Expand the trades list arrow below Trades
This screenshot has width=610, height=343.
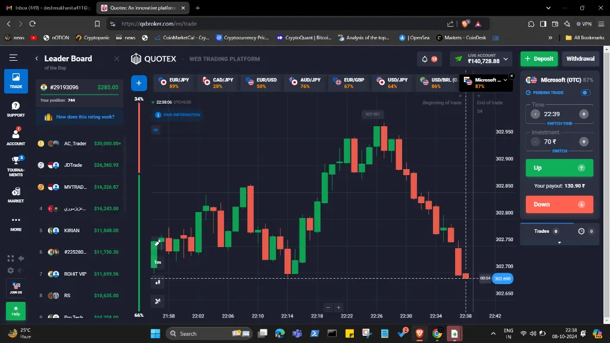coord(559,243)
